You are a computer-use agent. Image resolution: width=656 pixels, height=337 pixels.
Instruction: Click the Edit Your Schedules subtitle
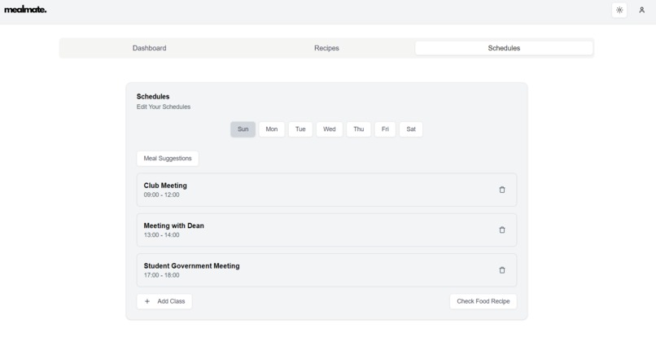[164, 107]
